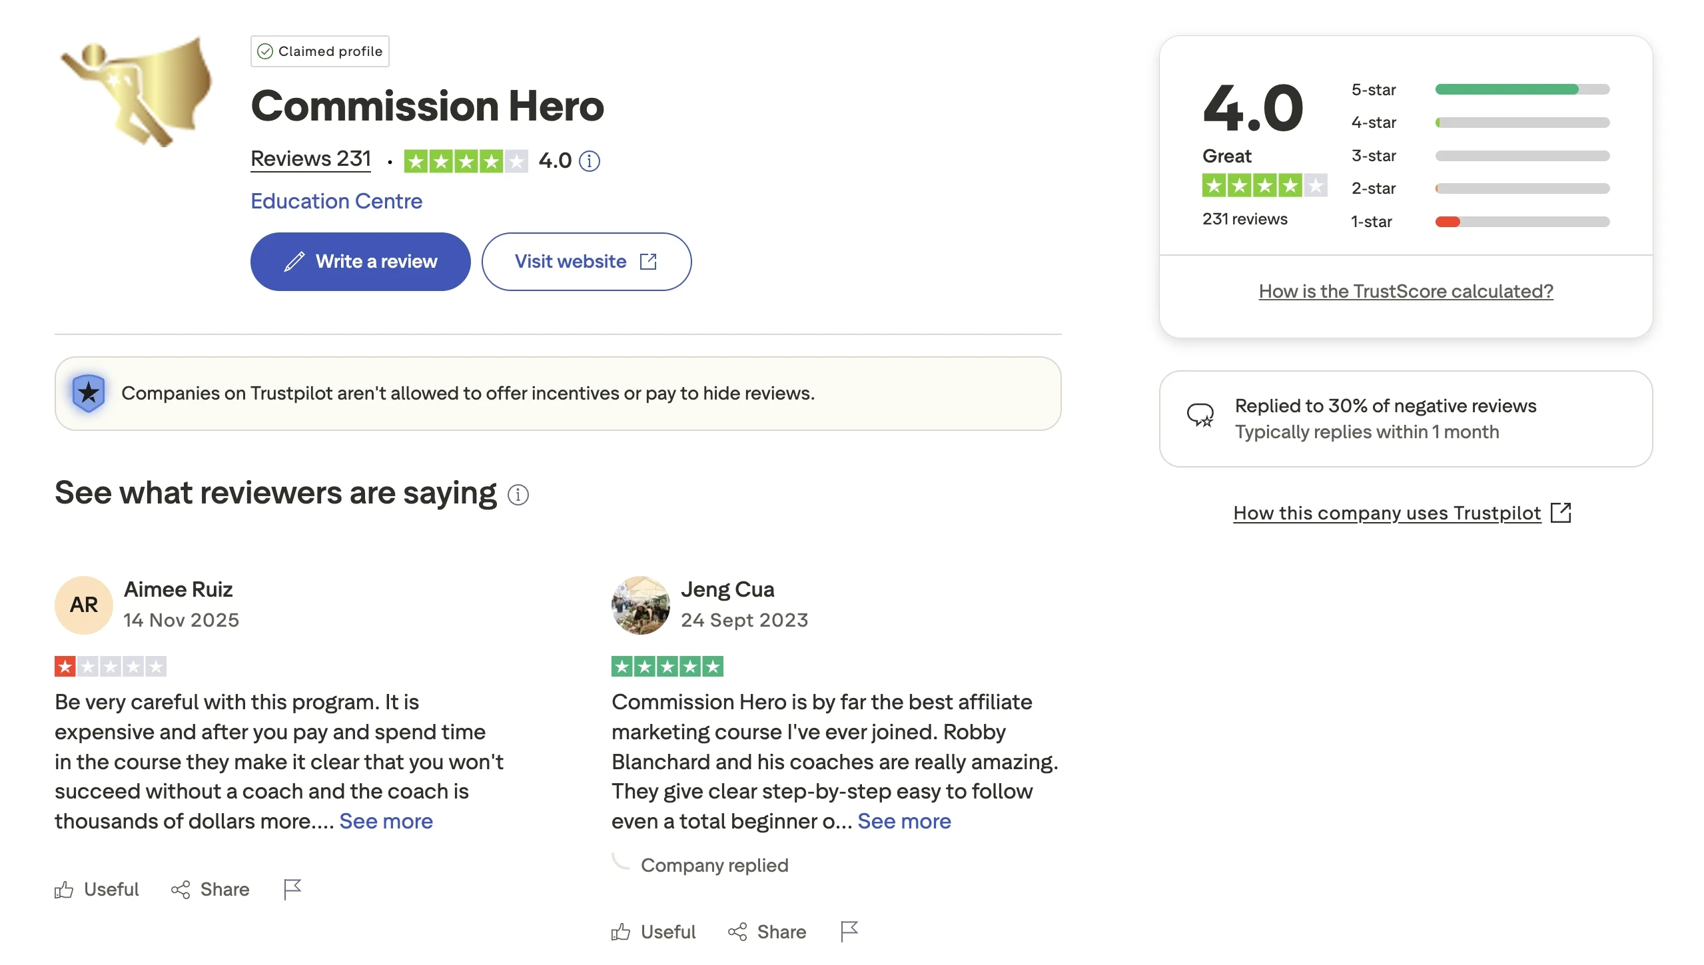
Task: Click info icon next to reviewers heading
Action: click(x=518, y=495)
